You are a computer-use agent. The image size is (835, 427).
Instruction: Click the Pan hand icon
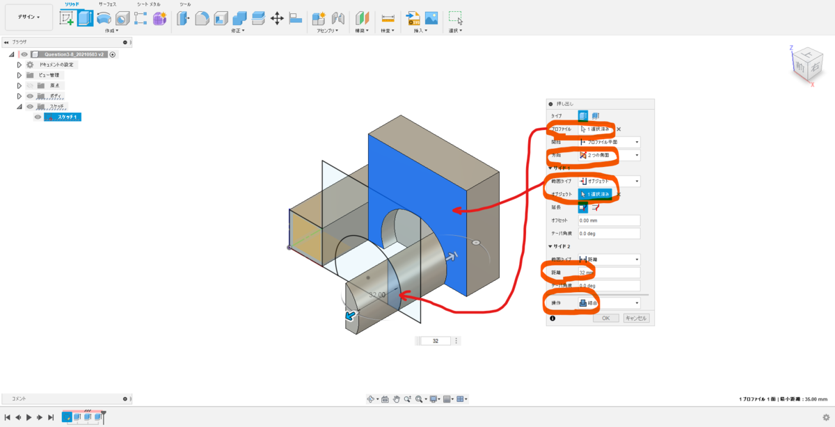396,399
